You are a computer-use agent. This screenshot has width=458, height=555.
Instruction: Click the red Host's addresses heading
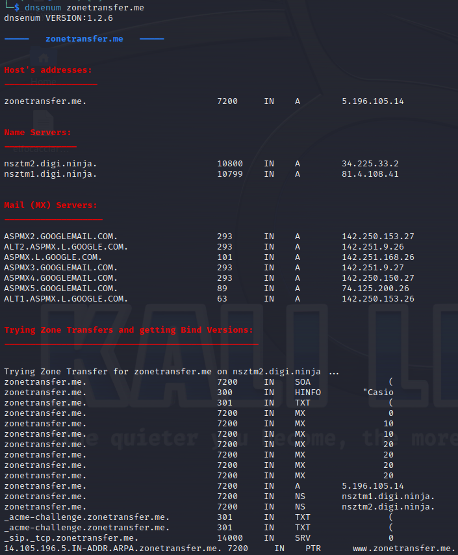48,70
